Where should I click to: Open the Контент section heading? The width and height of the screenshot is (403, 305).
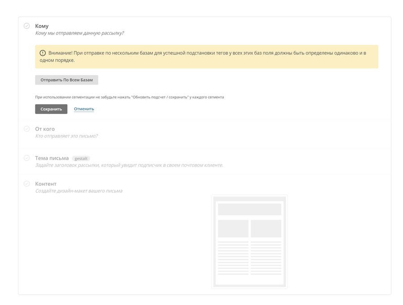click(x=46, y=184)
